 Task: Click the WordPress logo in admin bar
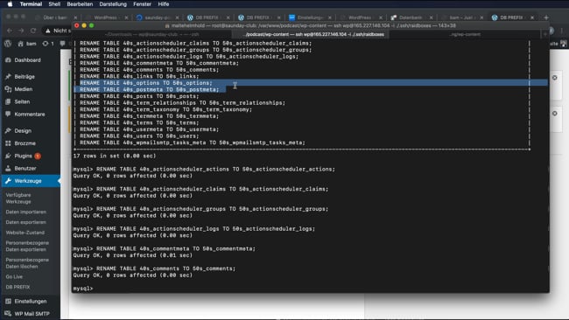8,44
